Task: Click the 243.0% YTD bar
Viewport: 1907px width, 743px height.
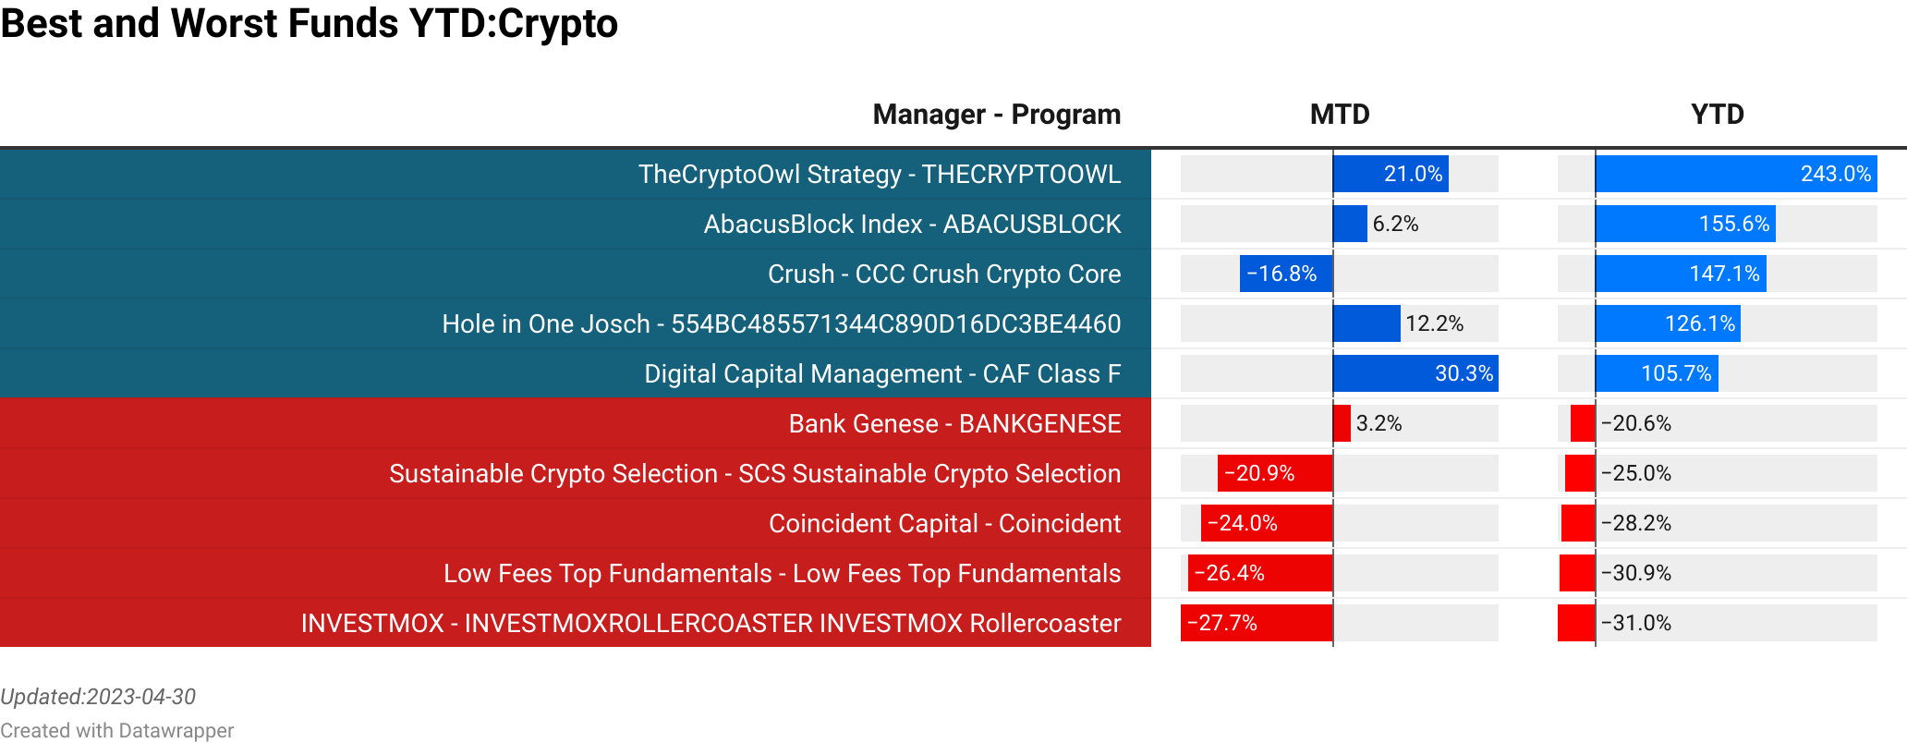Action: [x=1736, y=174]
